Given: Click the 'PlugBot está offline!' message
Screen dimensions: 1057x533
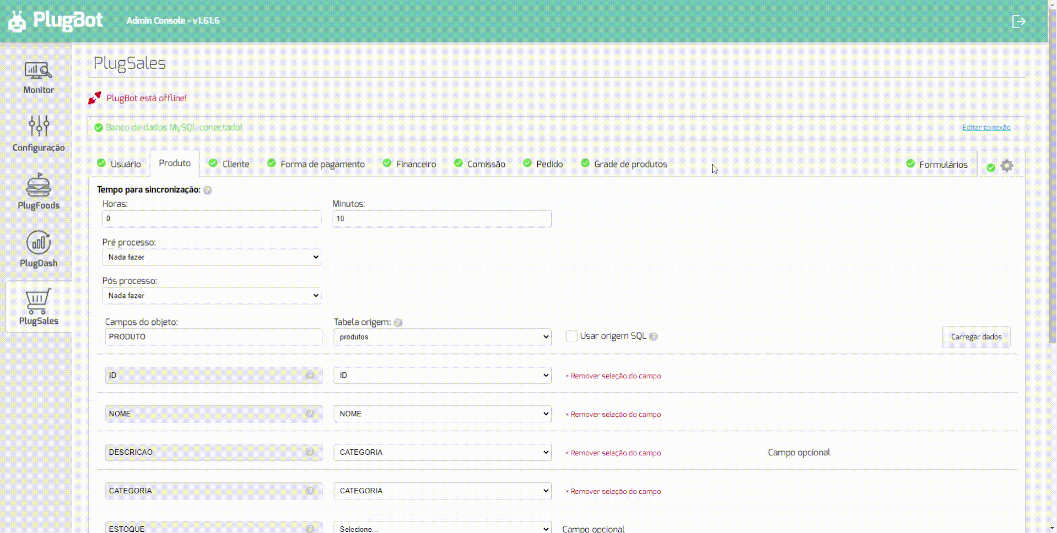Looking at the screenshot, I should 147,99.
